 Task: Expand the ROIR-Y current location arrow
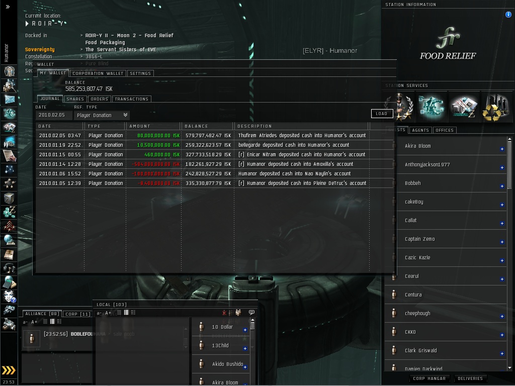pos(27,24)
